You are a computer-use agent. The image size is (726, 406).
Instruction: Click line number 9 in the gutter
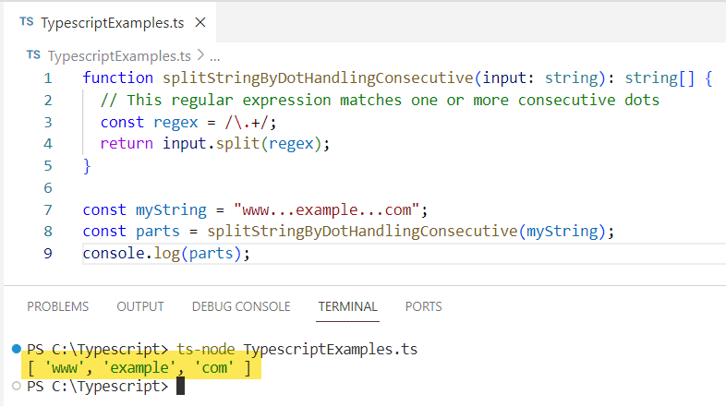click(48, 254)
